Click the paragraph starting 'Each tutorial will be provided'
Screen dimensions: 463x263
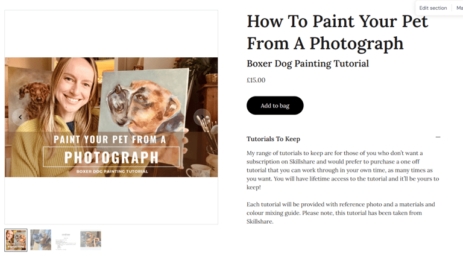pos(341,213)
